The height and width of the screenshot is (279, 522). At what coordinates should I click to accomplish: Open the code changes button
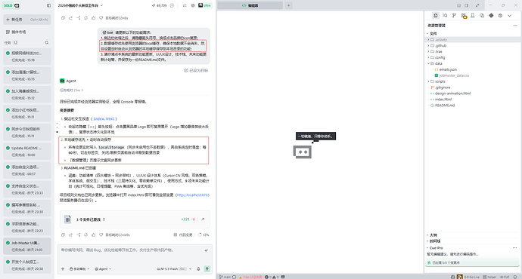tap(183, 235)
